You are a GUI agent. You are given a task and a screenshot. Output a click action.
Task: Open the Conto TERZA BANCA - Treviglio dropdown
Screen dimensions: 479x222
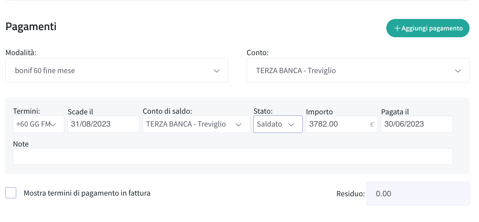[x=358, y=70]
